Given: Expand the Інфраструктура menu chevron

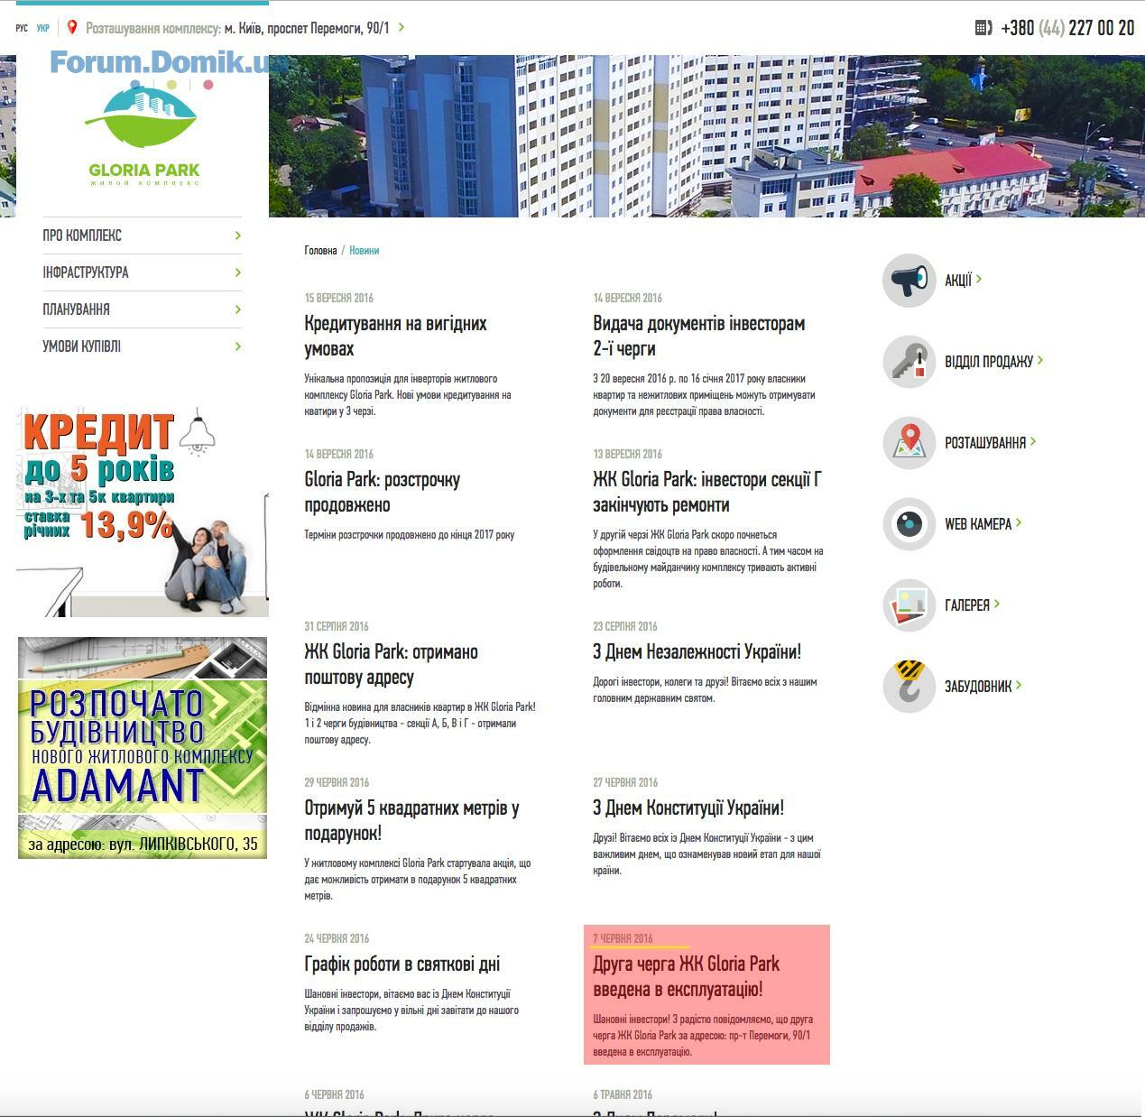Looking at the screenshot, I should [238, 272].
